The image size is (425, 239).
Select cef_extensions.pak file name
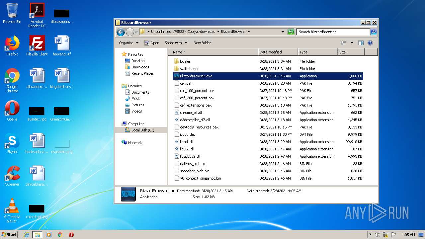point(196,105)
